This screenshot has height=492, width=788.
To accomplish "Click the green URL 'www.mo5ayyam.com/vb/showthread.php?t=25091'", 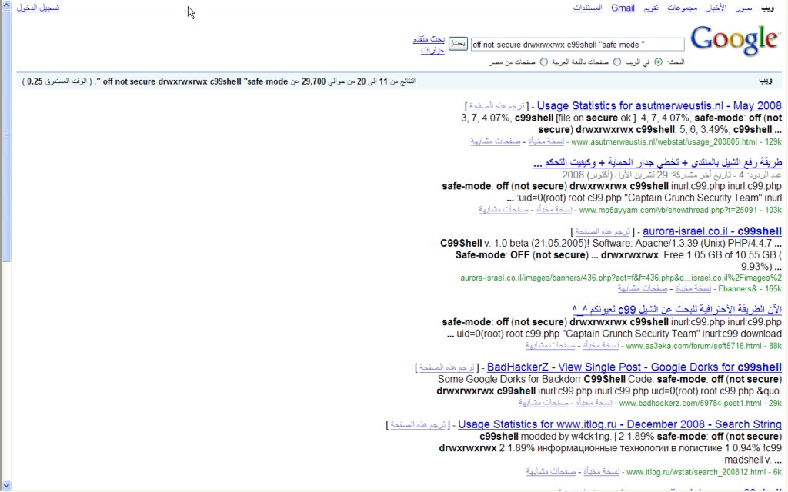I will (x=668, y=211).
